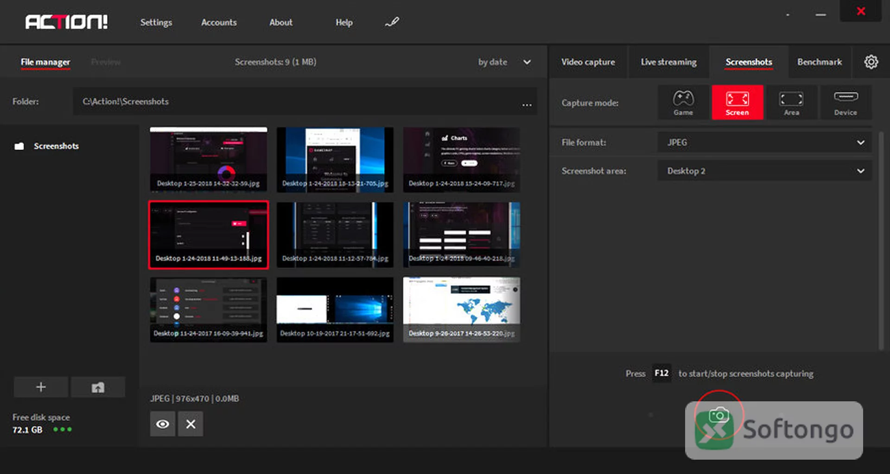The height and width of the screenshot is (474, 890).
Task: Add new folder with plus button
Action: 41,387
